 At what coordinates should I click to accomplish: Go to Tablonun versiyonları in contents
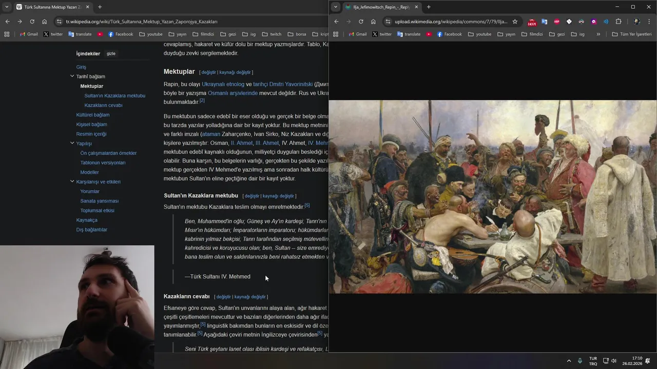[103, 162]
